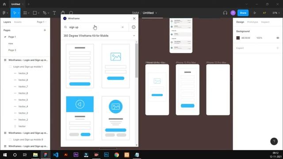This screenshot has width=283, height=159.
Task: Open Visual Studio Code from taskbar
Action: (56, 155)
